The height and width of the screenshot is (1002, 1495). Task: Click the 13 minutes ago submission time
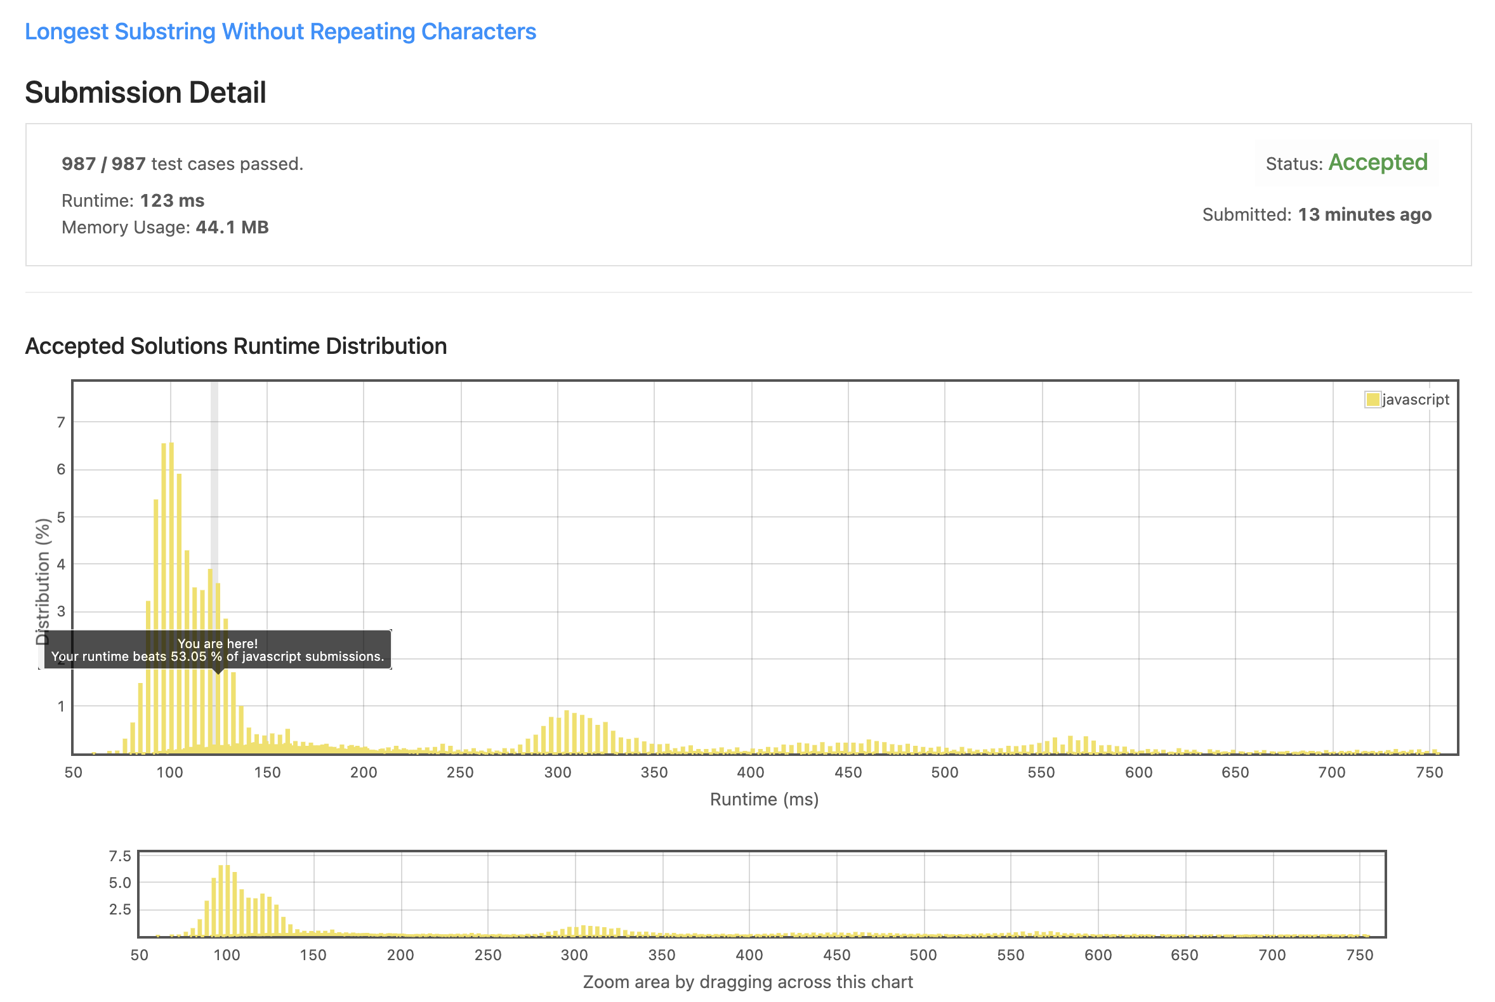pyautogui.click(x=1364, y=215)
